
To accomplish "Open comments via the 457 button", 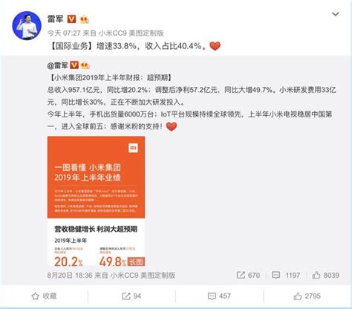I will click(x=219, y=296).
